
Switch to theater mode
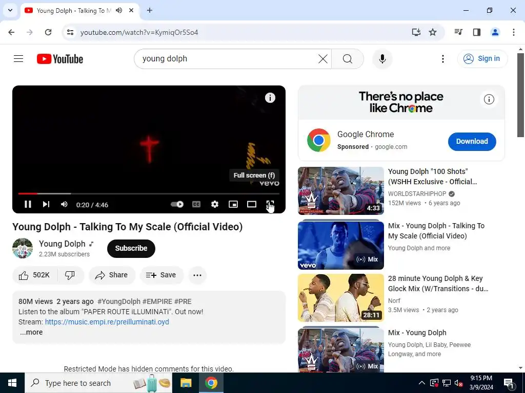click(x=251, y=204)
